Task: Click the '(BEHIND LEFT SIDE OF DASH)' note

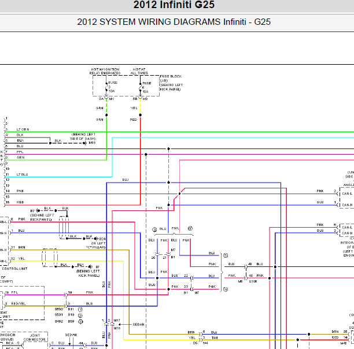Action: pos(83,136)
